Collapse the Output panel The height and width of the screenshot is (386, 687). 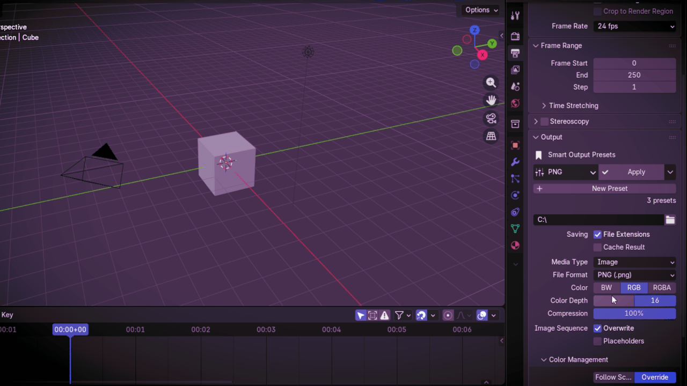click(x=536, y=137)
